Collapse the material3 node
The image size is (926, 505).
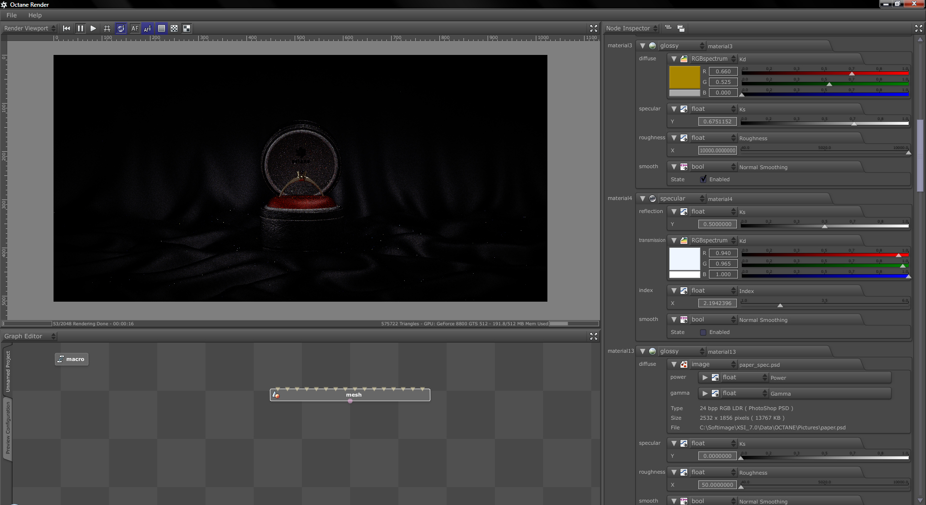click(x=642, y=46)
